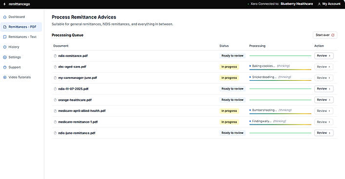Click the Dashboard home icon in sidebar

pos(5,17)
